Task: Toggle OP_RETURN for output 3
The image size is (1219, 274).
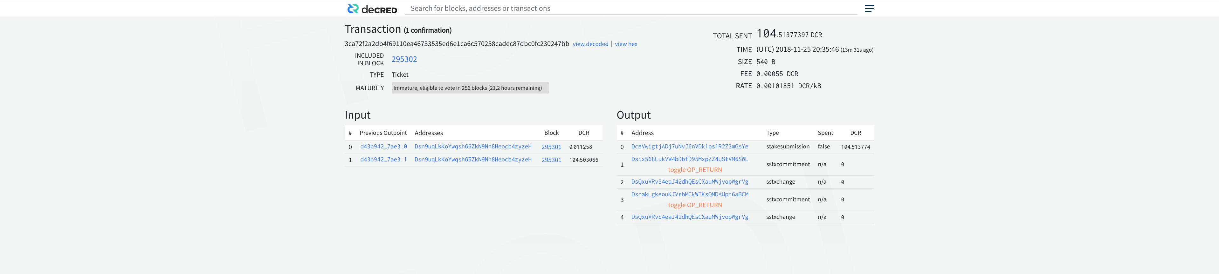Action: click(695, 205)
